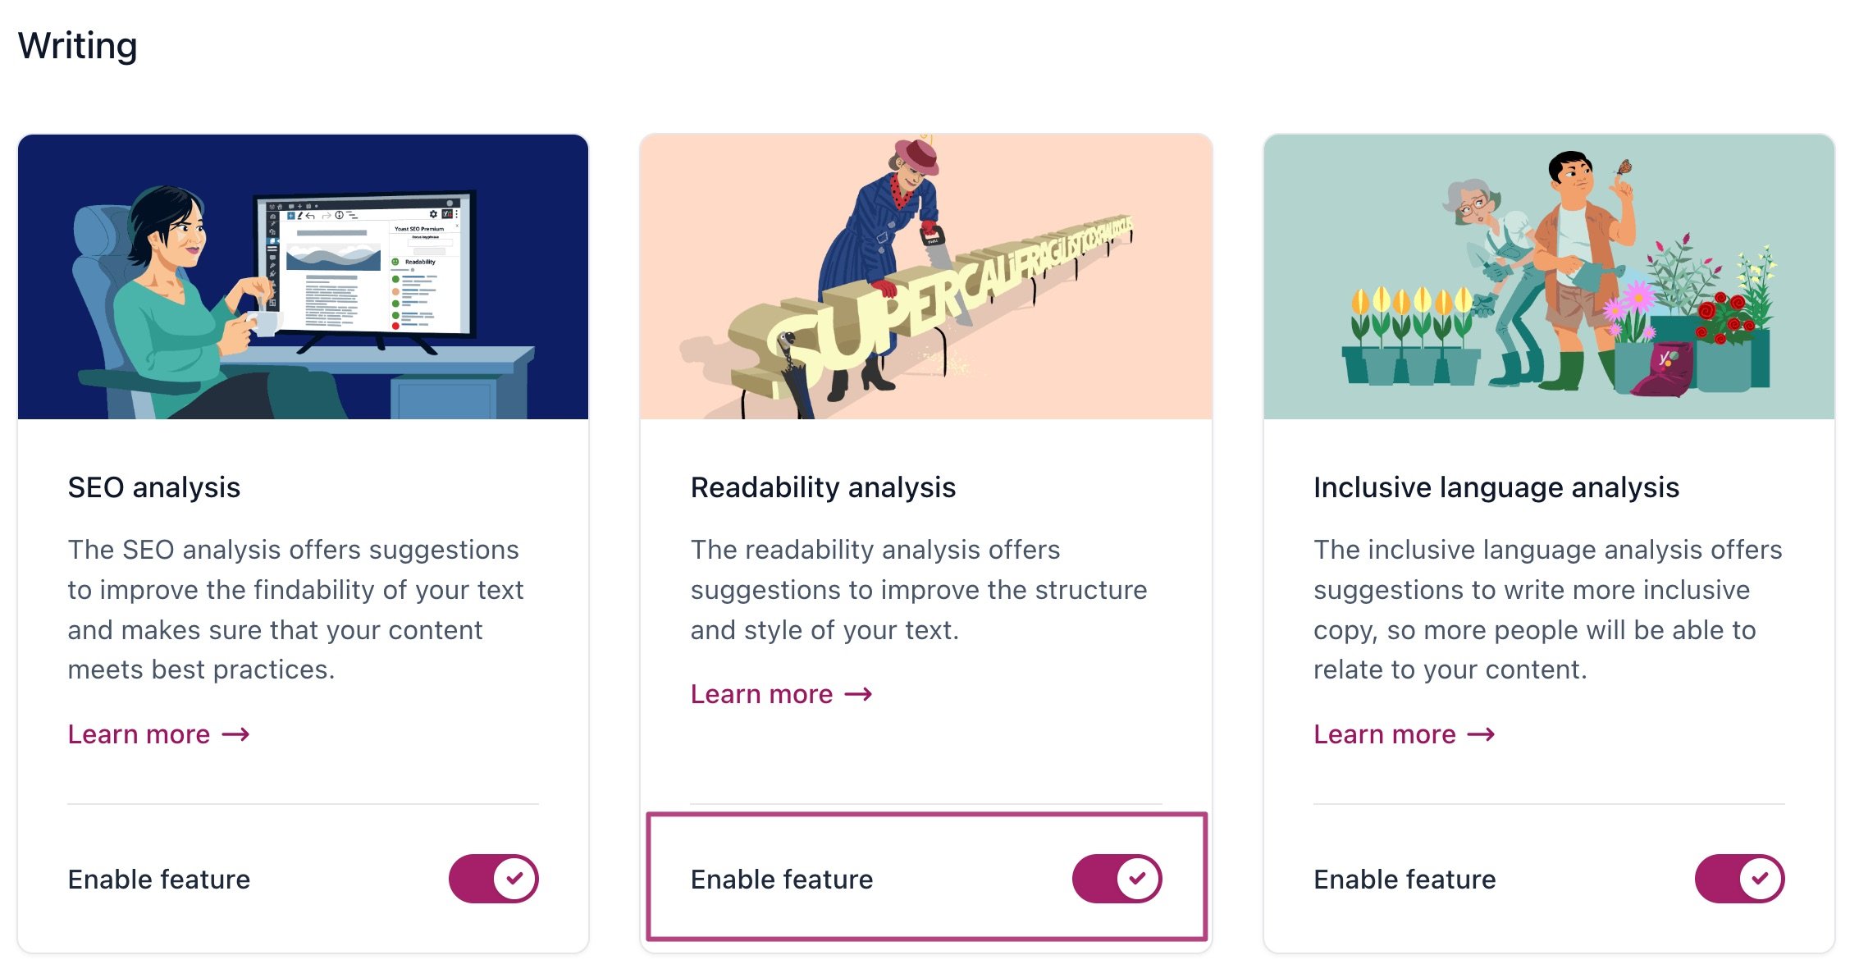1859x978 pixels.
Task: Follow Learn more for Inclusive language analysis
Action: (1385, 734)
